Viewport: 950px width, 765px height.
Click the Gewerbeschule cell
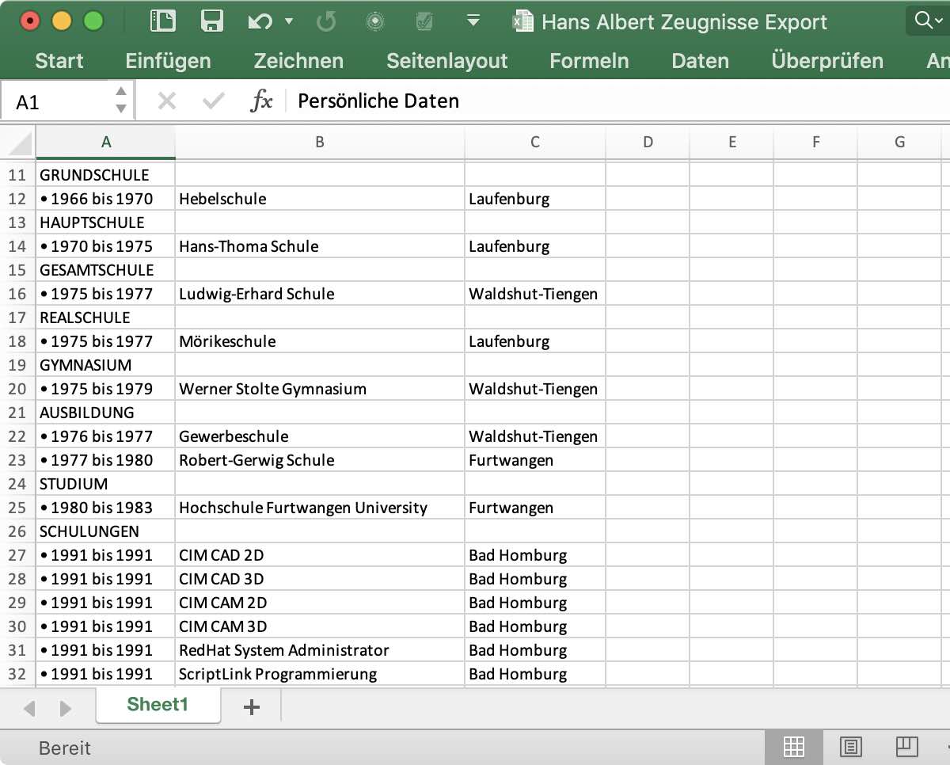320,436
